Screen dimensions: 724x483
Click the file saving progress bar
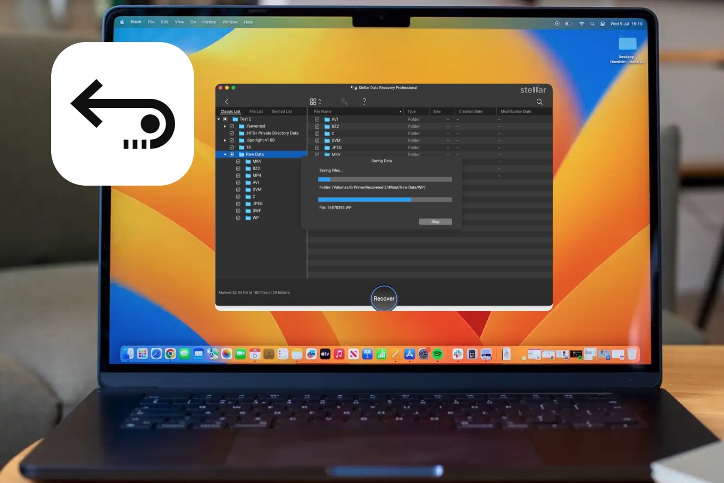[385, 199]
